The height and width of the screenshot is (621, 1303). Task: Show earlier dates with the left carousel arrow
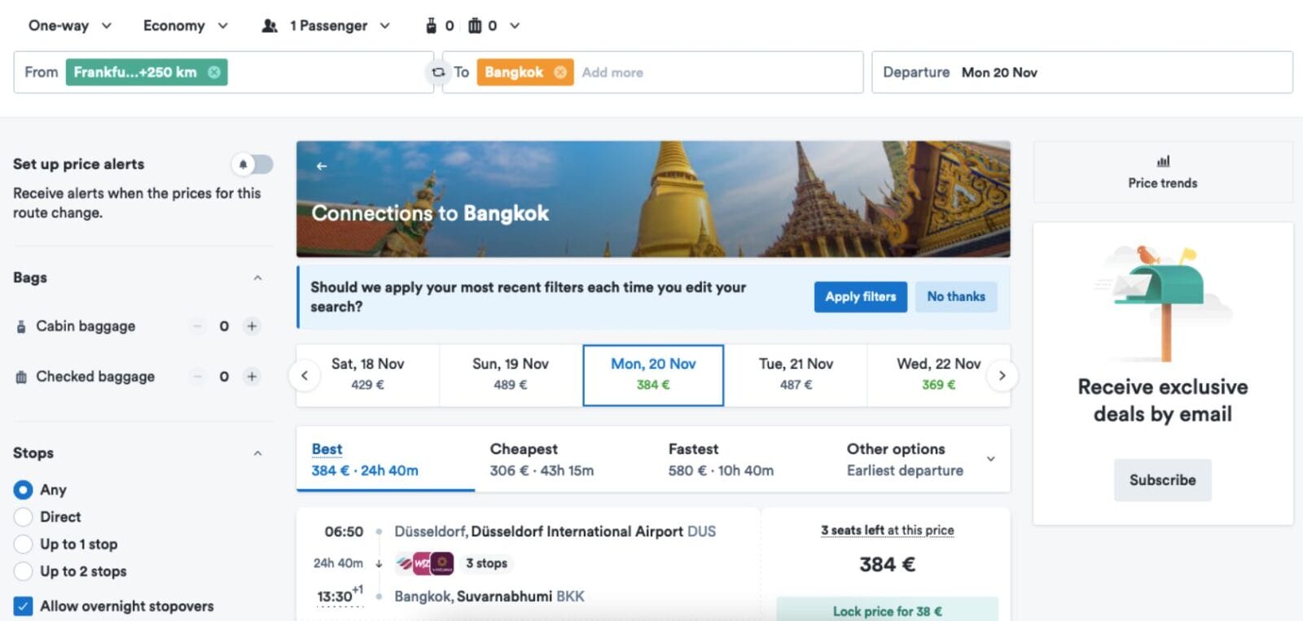pyautogui.click(x=305, y=375)
